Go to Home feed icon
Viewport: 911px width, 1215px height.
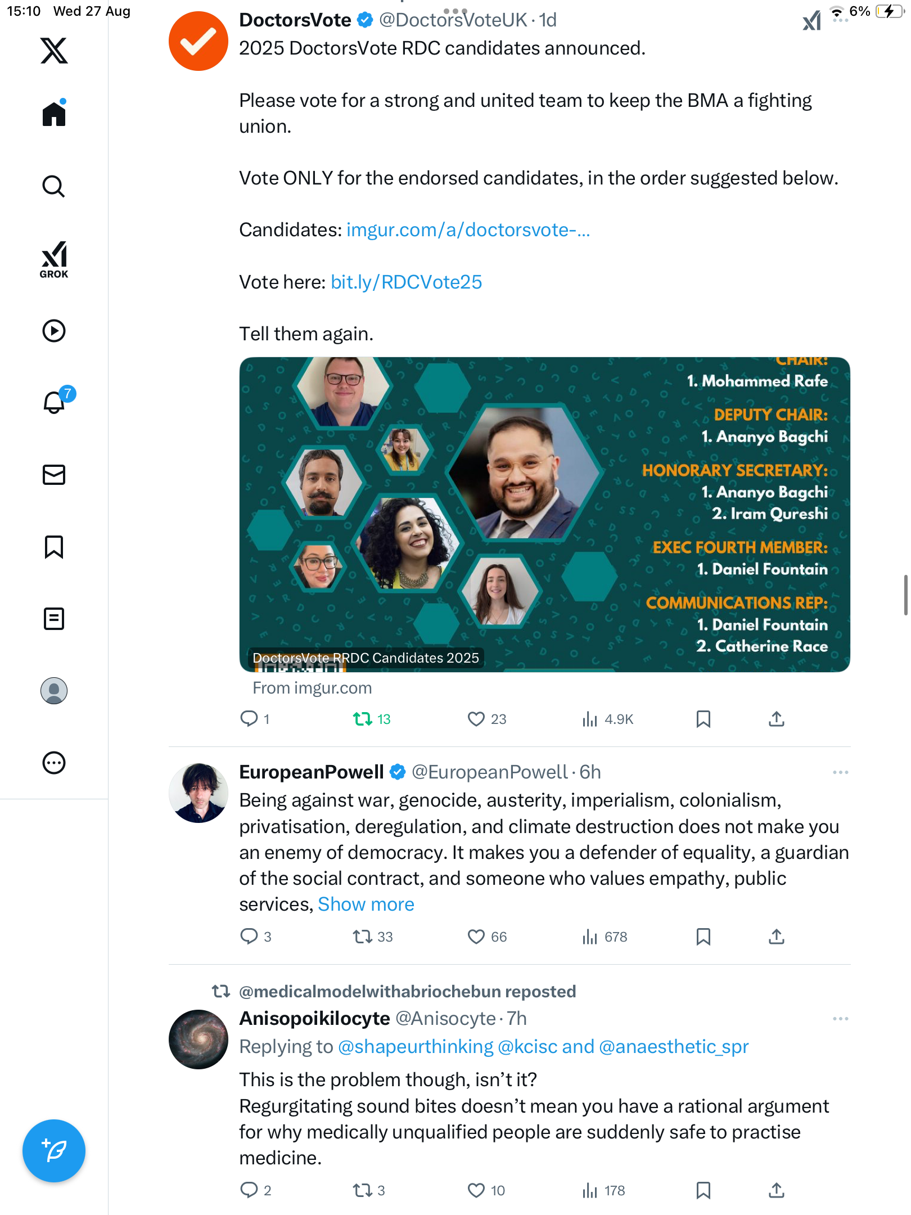click(x=54, y=114)
